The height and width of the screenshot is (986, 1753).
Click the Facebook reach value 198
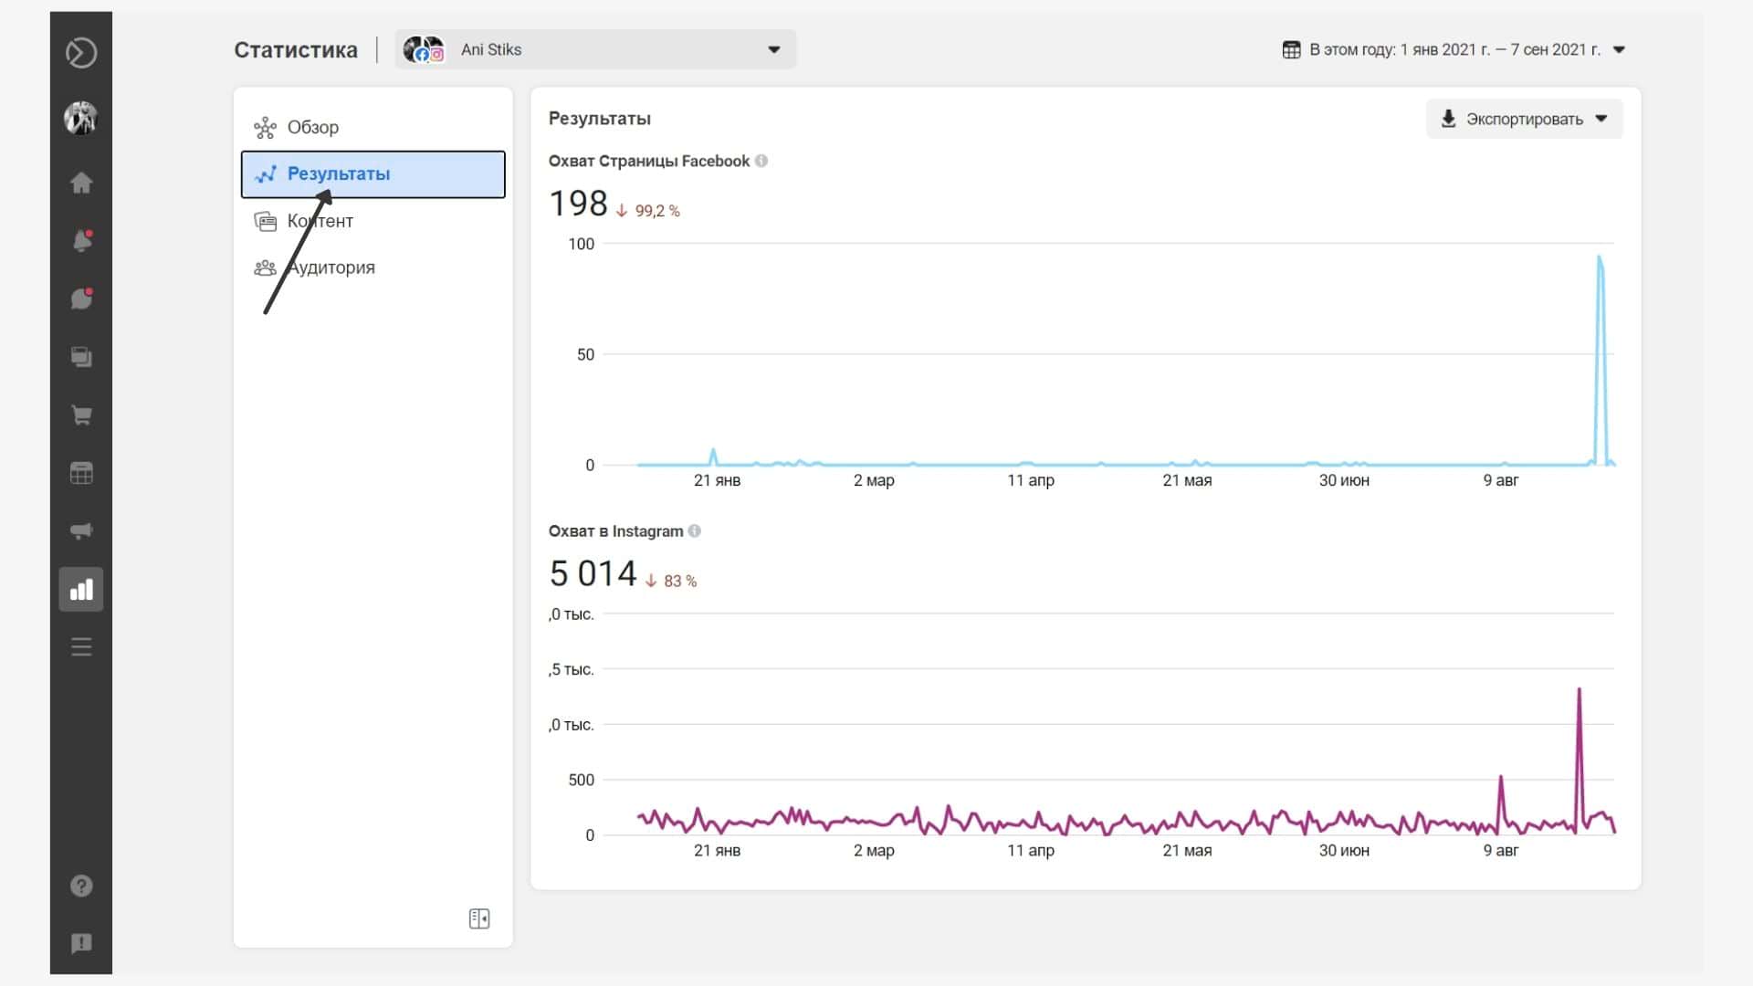tap(579, 204)
